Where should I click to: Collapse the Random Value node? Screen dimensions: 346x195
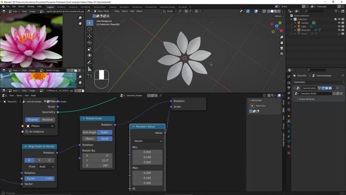(x=134, y=126)
